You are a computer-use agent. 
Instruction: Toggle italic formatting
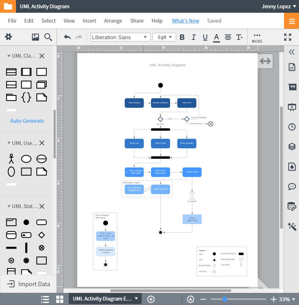[194, 37]
